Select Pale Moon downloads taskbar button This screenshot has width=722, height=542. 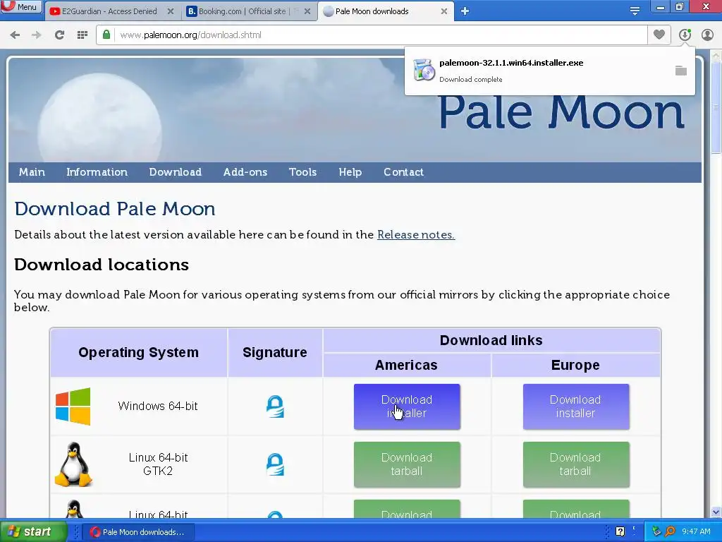[x=138, y=532]
